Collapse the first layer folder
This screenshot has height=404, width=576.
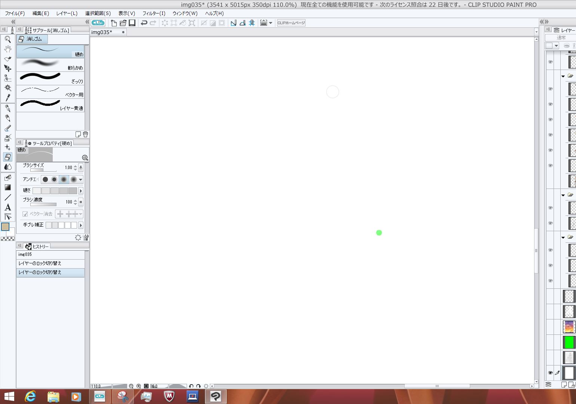click(563, 76)
